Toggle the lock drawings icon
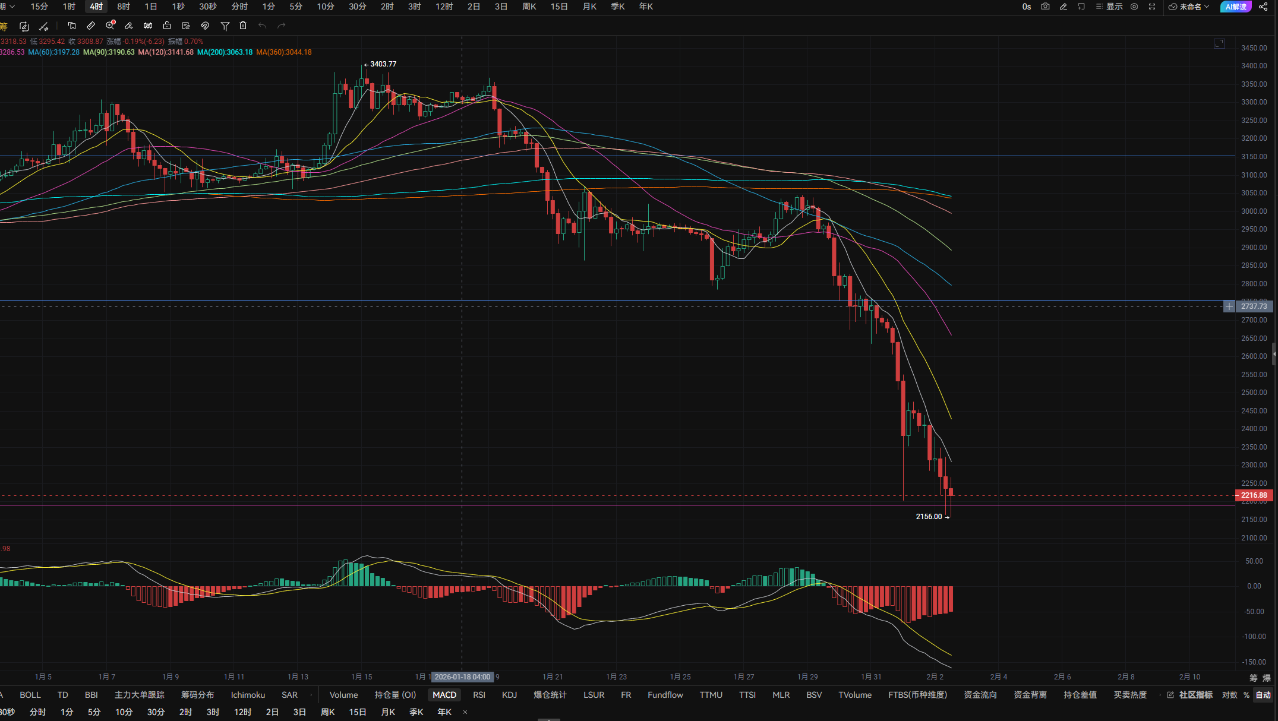Screen dimensions: 1278x721 click(x=167, y=26)
